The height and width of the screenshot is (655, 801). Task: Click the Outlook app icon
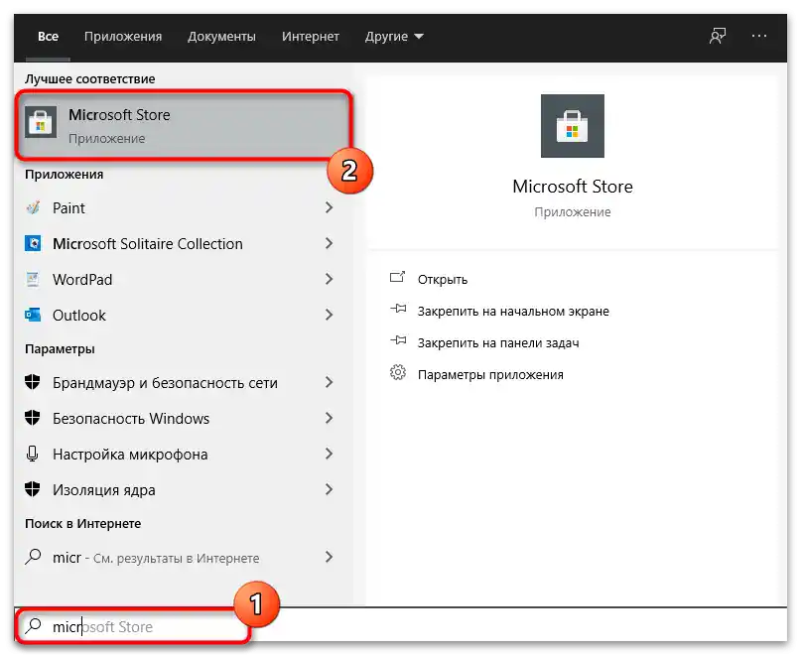pyautogui.click(x=33, y=315)
